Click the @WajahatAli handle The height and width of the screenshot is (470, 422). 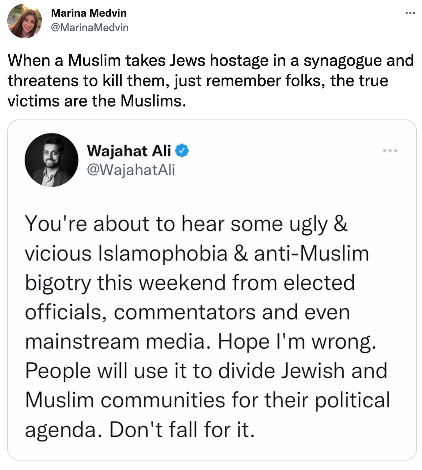(x=131, y=169)
